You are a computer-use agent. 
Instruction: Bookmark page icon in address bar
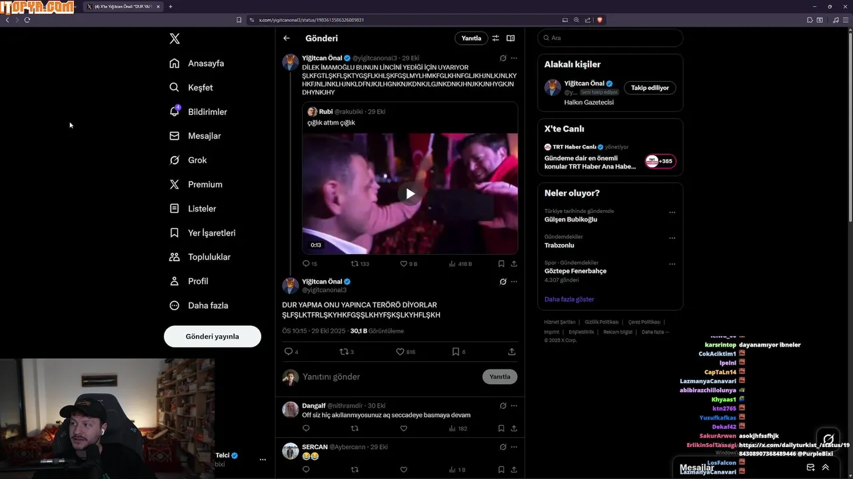click(x=239, y=20)
